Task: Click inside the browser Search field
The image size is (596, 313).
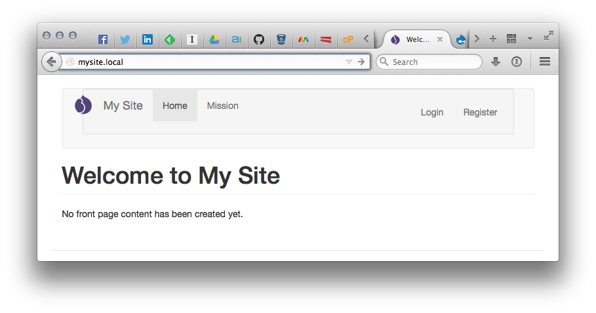Action: click(x=429, y=62)
